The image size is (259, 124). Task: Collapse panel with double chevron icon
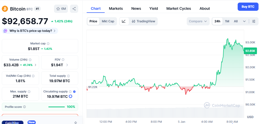[75, 122]
